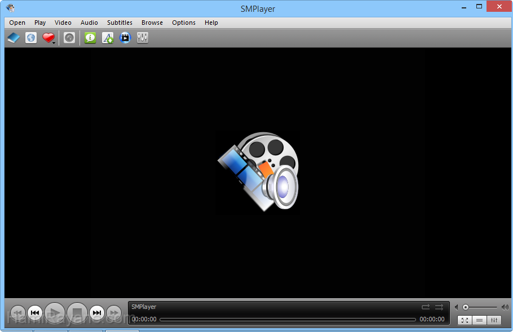The width and height of the screenshot is (513, 332).
Task: Toggle fullscreen button
Action: (x=465, y=320)
